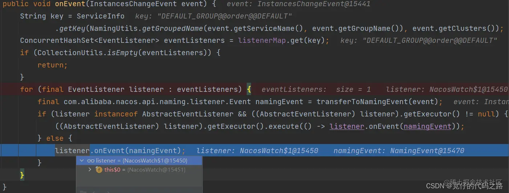Viewport: 509px width, 193px height.
Task: Click the ConcurrentHashSet type name
Action: pos(57,40)
